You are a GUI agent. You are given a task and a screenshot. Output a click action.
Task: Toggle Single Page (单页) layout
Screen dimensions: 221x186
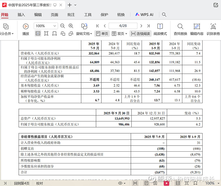tap(102, 34)
